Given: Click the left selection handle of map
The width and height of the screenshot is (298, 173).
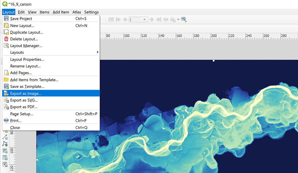Looking at the screenshot, I should [x=37, y=160].
